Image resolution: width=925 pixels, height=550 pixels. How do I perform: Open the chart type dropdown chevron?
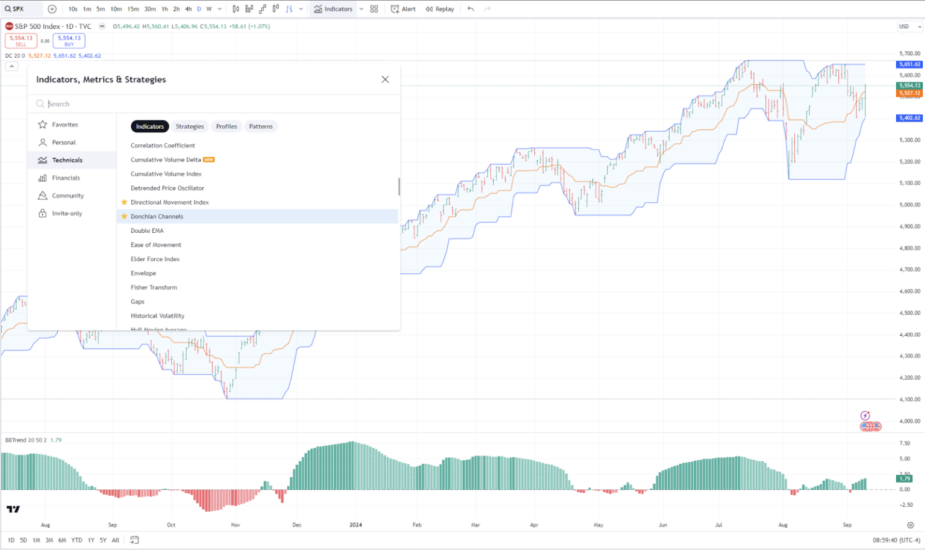point(301,9)
